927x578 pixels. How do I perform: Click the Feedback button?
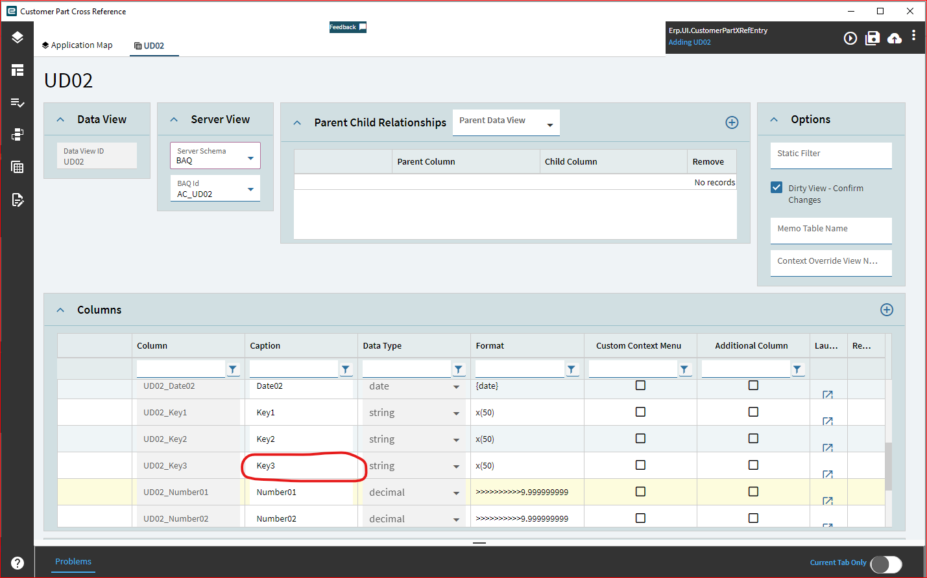(348, 27)
